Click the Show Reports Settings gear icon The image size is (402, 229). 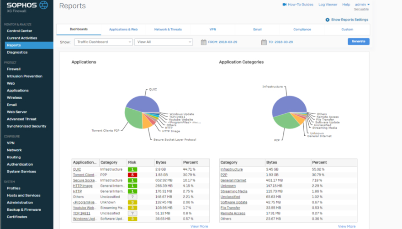[x=328, y=20]
